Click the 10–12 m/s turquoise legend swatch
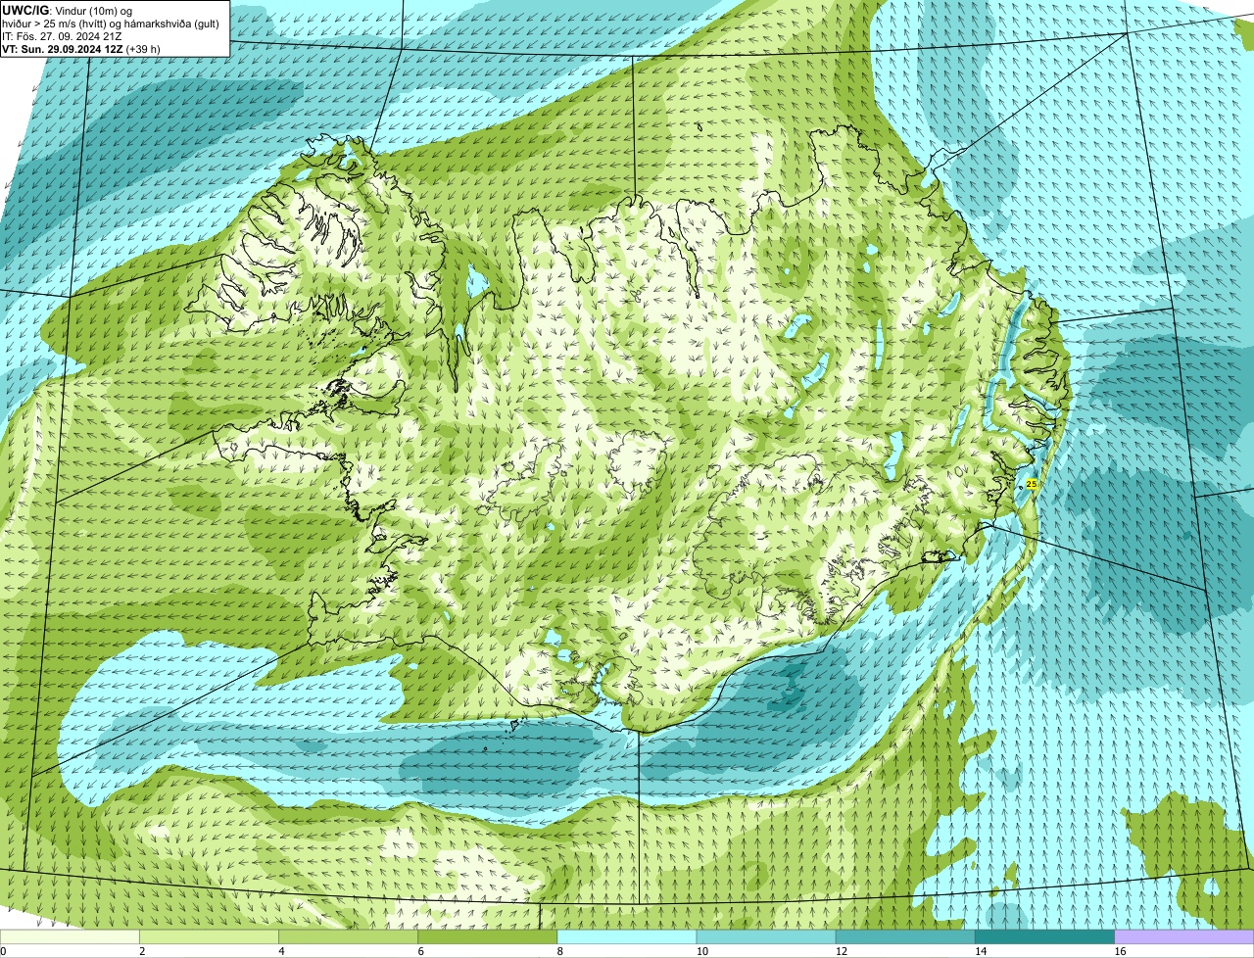1254x958 pixels. pyautogui.click(x=766, y=936)
